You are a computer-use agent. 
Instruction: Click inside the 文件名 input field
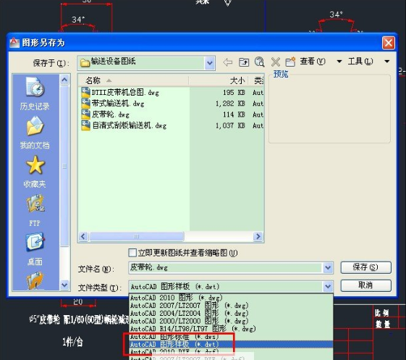[225, 268]
